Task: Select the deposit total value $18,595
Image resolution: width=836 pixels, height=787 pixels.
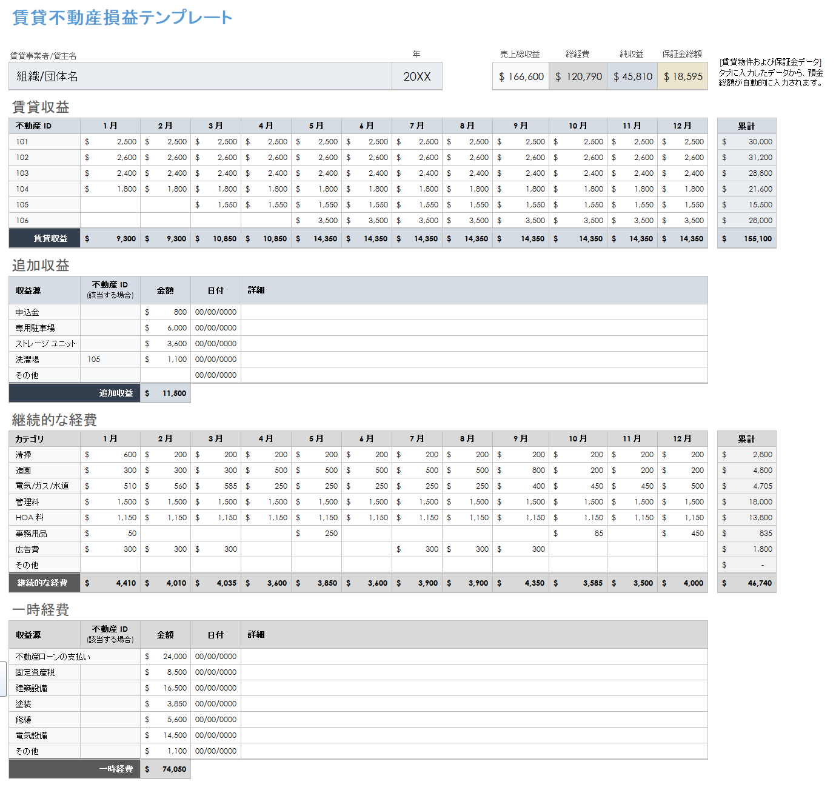Action: pos(683,76)
